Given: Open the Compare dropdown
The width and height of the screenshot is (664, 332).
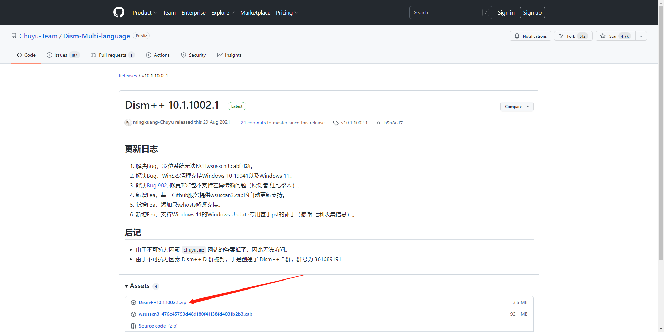Looking at the screenshot, I should pos(517,106).
